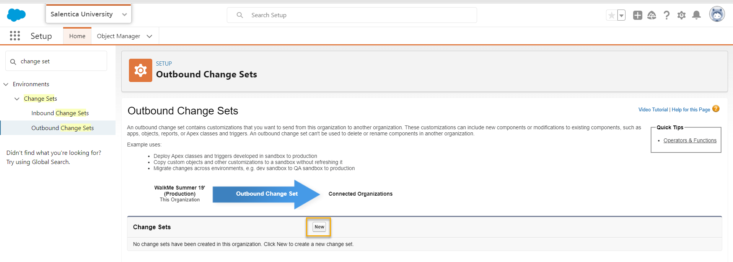Click New to create a change set
The image size is (733, 262).
point(319,227)
